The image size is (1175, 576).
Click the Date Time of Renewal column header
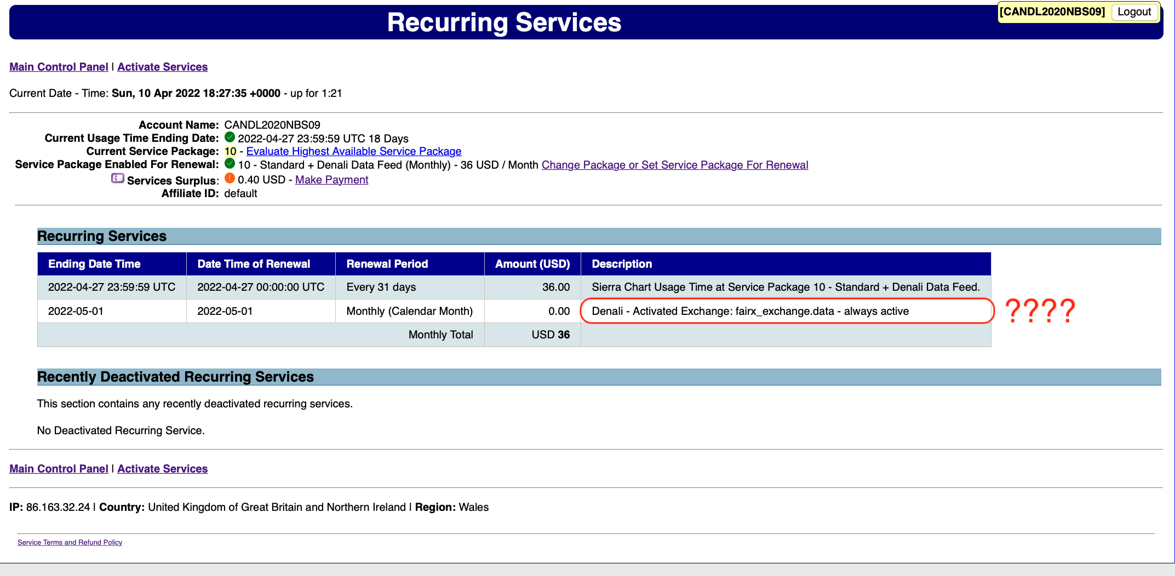tap(261, 264)
